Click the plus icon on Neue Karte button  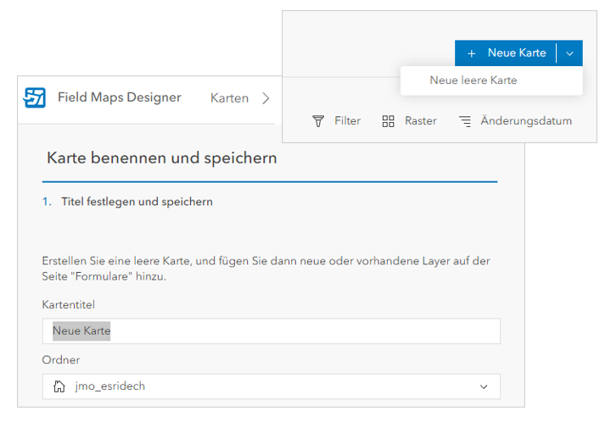pos(471,53)
